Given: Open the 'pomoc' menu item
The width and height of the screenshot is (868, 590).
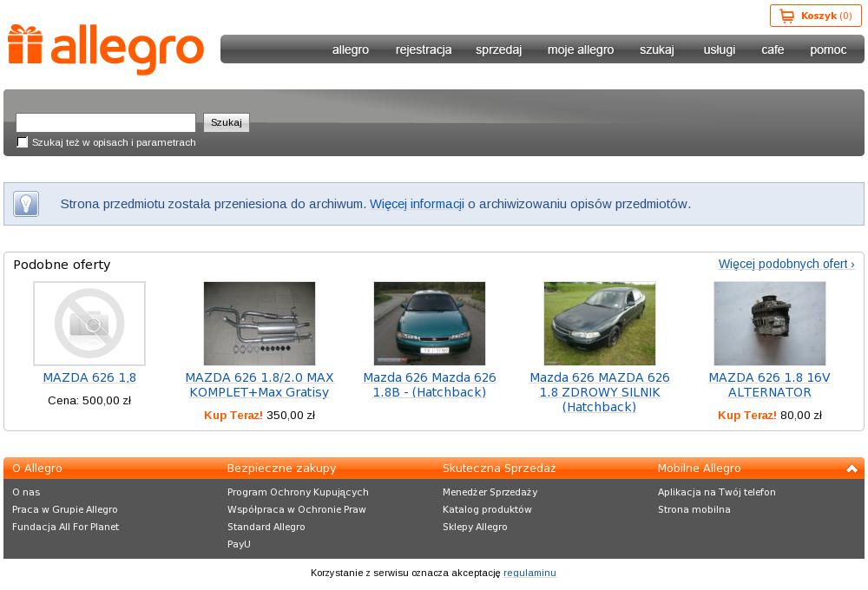Looking at the screenshot, I should pyautogui.click(x=828, y=49).
